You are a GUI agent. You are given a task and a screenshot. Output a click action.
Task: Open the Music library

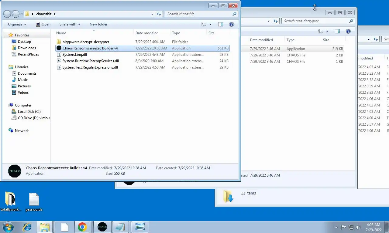click(x=22, y=80)
